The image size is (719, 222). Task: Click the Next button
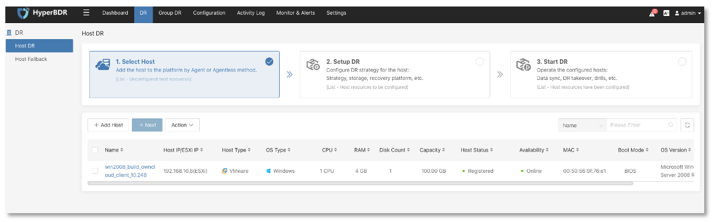coord(147,125)
